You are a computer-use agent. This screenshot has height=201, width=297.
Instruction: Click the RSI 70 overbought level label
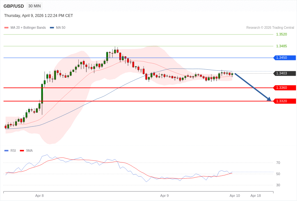point(278,163)
